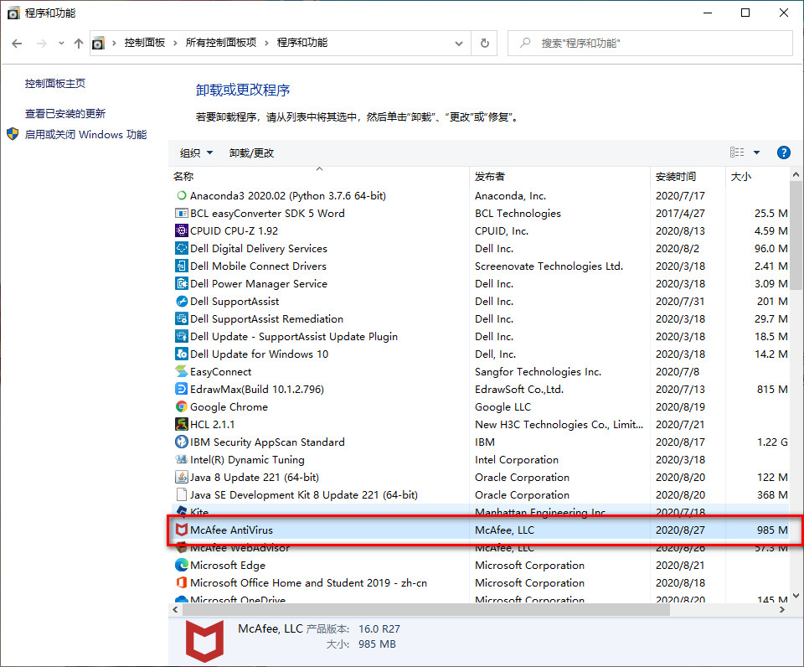Go up one level with up arrow

click(x=79, y=43)
